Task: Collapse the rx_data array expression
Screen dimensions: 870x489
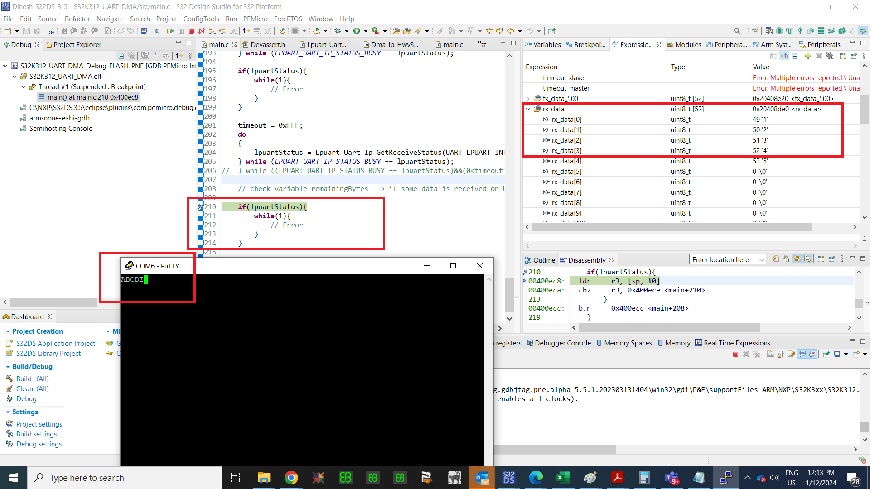Action: tap(528, 109)
